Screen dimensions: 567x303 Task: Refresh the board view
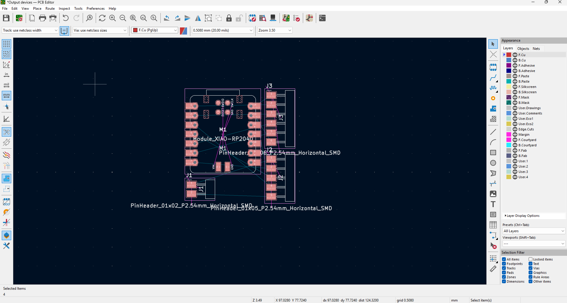coord(102,18)
